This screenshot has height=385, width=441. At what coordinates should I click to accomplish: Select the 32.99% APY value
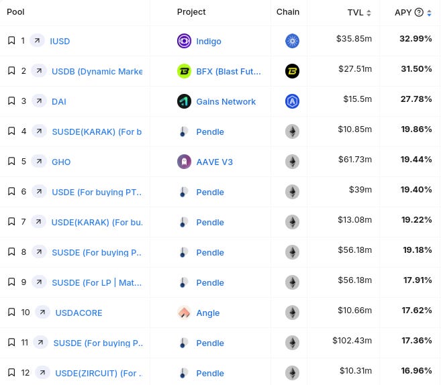(415, 38)
